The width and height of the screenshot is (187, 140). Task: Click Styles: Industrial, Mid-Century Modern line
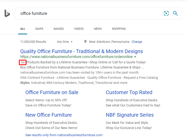(74, 83)
